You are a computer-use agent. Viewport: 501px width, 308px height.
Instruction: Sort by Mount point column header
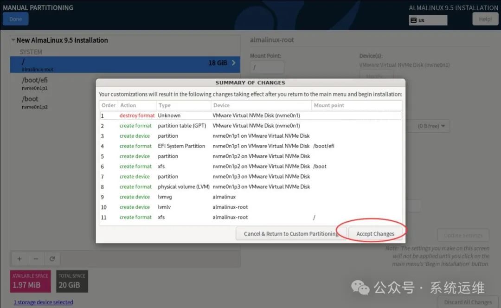tap(357, 105)
